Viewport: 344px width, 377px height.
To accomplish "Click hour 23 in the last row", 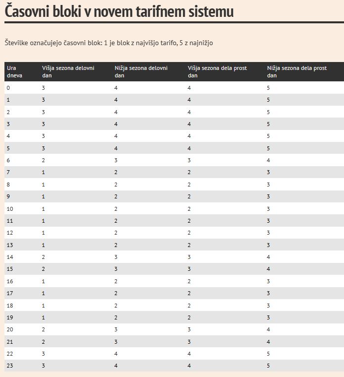I will click(10, 366).
